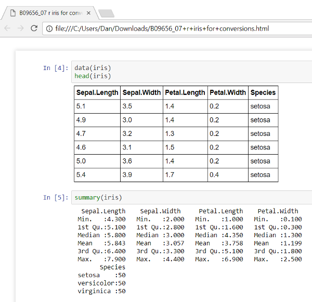Screen dimensions: 312x302
Task: Click the 5.0 Sepal.Length cell
Action: coord(97,161)
